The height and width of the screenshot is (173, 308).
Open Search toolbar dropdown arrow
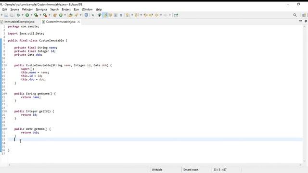coord(80,15)
